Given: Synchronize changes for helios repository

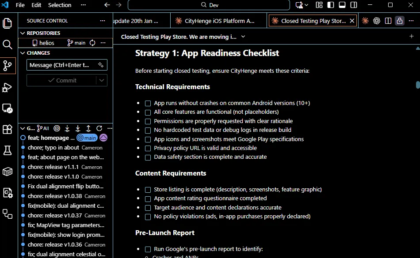Looking at the screenshot, I should click(92, 43).
